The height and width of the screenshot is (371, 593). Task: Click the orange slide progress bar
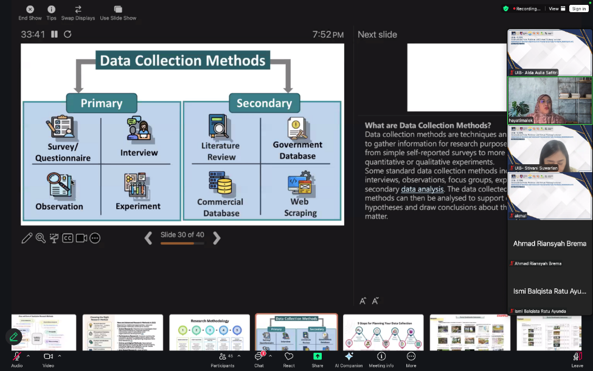pyautogui.click(x=182, y=244)
